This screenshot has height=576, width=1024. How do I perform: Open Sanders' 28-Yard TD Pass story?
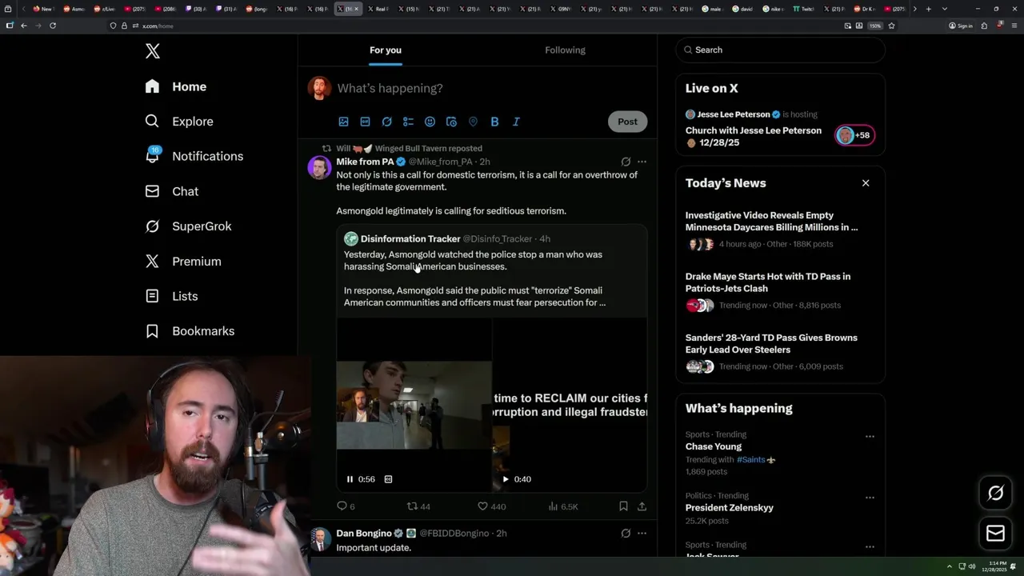(x=771, y=343)
